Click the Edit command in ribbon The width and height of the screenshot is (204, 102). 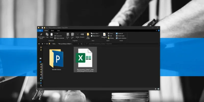click(110, 36)
